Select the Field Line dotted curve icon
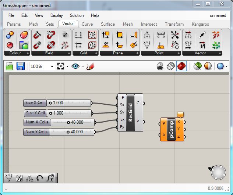Image resolution: width=233 pixels, height=195 pixels. [x=65, y=45]
